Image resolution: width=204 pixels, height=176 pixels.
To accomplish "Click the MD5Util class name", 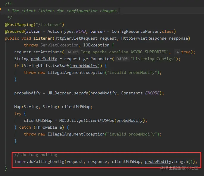I will pos(68,121).
